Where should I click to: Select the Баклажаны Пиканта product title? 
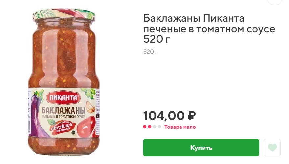pyautogui.click(x=209, y=29)
